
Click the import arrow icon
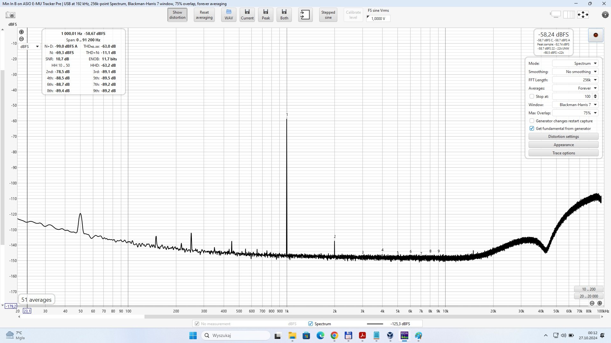pyautogui.click(x=305, y=15)
